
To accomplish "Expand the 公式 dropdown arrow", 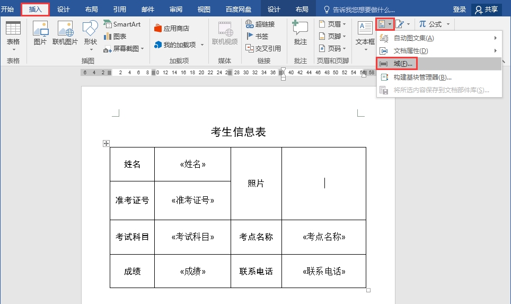I will (448, 24).
